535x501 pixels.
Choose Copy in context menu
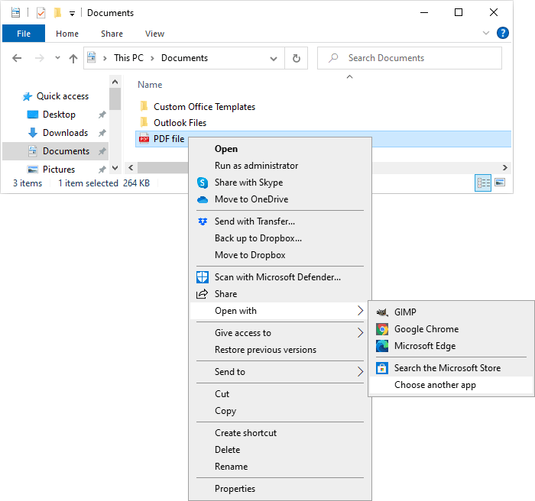(x=280, y=411)
